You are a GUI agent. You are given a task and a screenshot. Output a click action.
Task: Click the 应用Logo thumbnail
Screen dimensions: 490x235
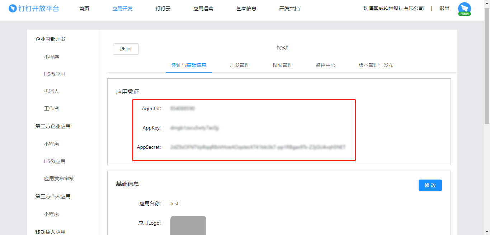pos(188,225)
